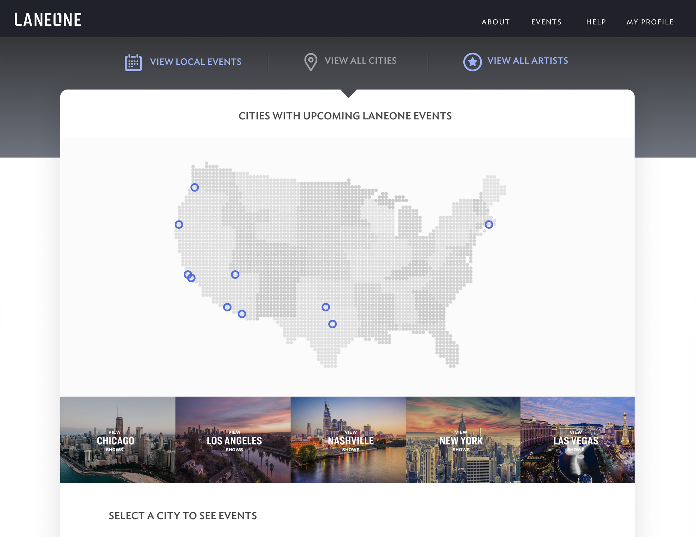
Task: View Las Vegas shows thumbnail
Action: coord(577,440)
